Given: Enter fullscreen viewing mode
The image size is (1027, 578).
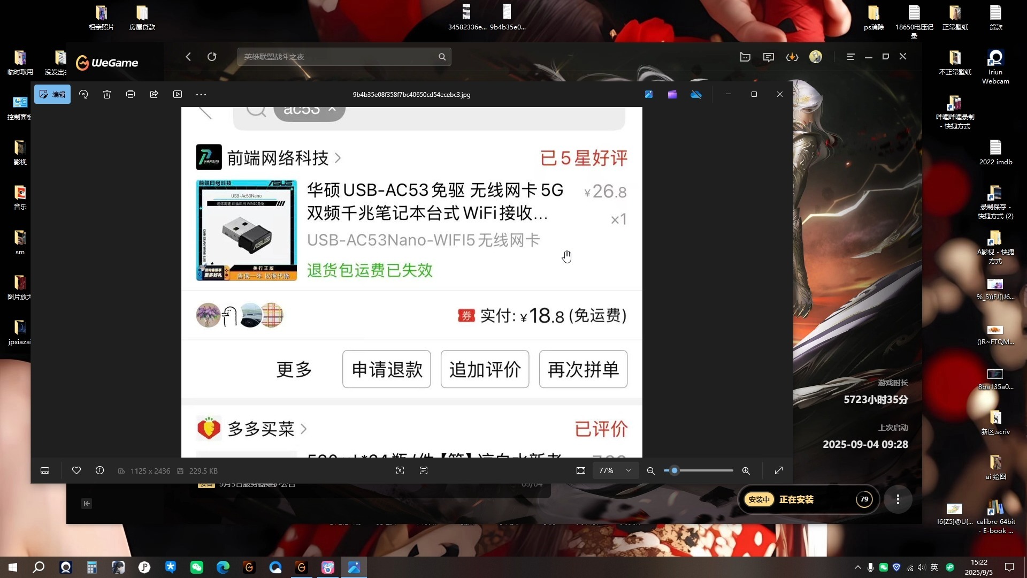Looking at the screenshot, I should 779,470.
